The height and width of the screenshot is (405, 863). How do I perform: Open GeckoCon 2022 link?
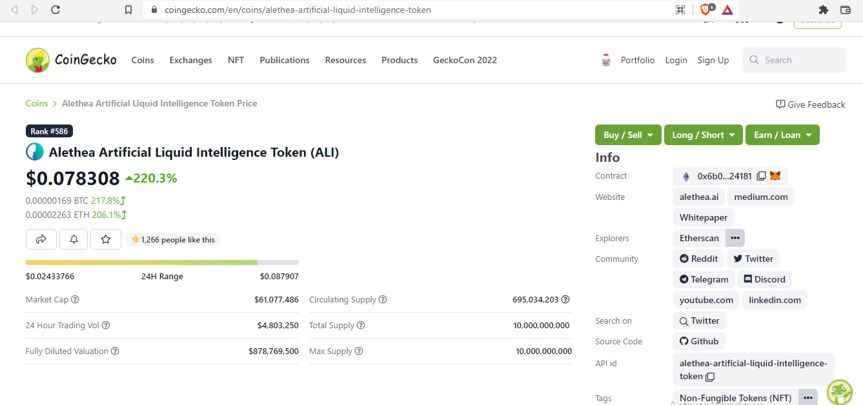tap(465, 60)
